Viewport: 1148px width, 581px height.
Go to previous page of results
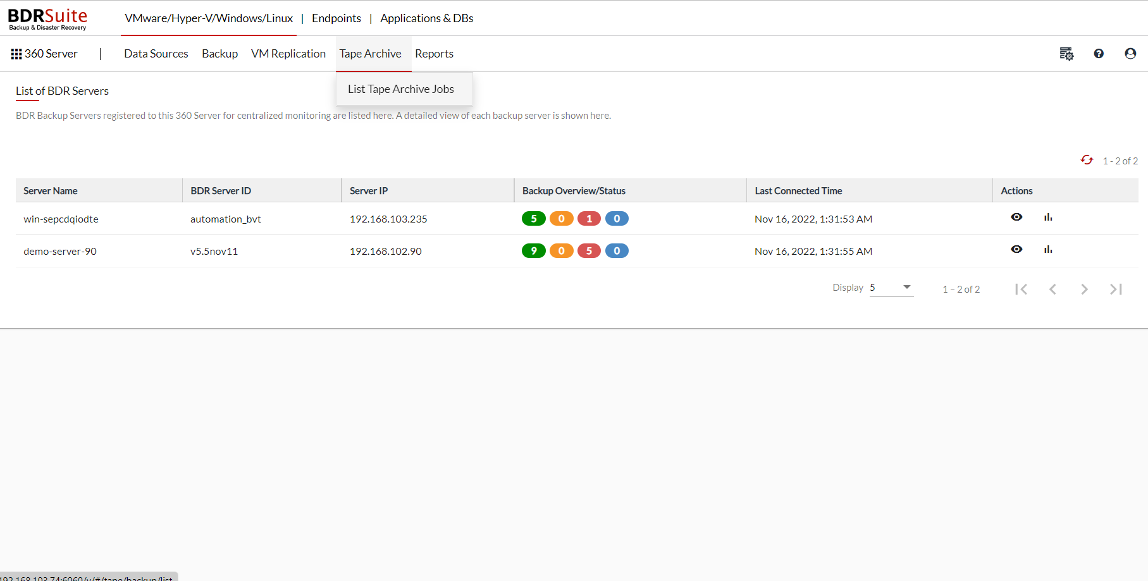click(x=1052, y=289)
